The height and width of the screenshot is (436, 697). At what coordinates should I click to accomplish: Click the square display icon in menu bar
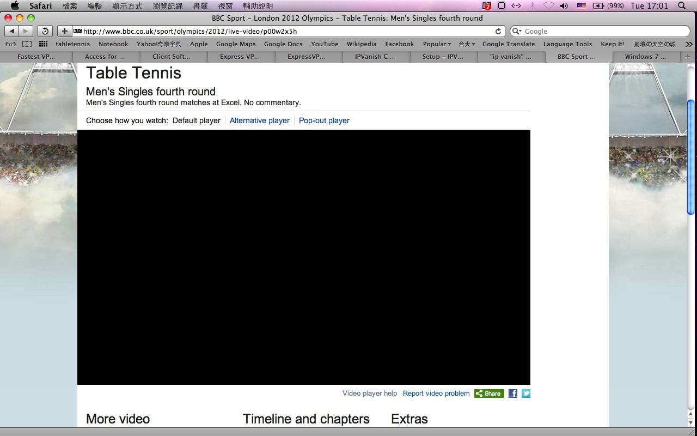point(502,6)
